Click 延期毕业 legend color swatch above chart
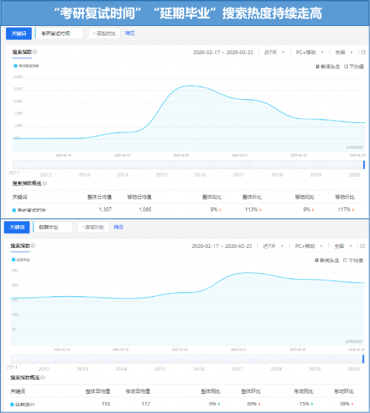 [13, 260]
